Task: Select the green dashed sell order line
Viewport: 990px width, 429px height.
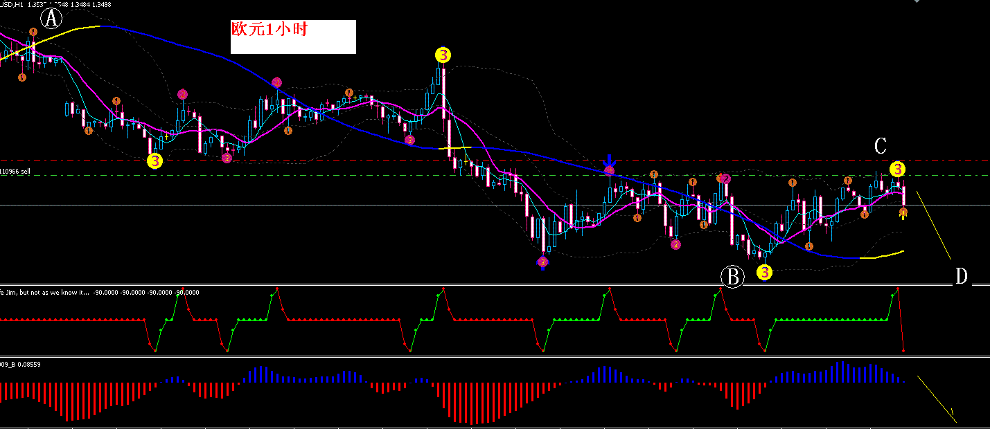Action: 495,175
